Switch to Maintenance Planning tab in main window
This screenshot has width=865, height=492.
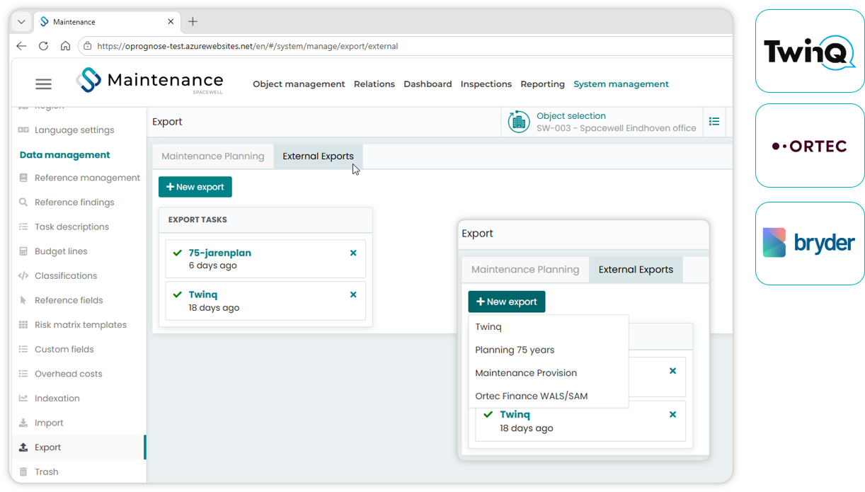(212, 156)
